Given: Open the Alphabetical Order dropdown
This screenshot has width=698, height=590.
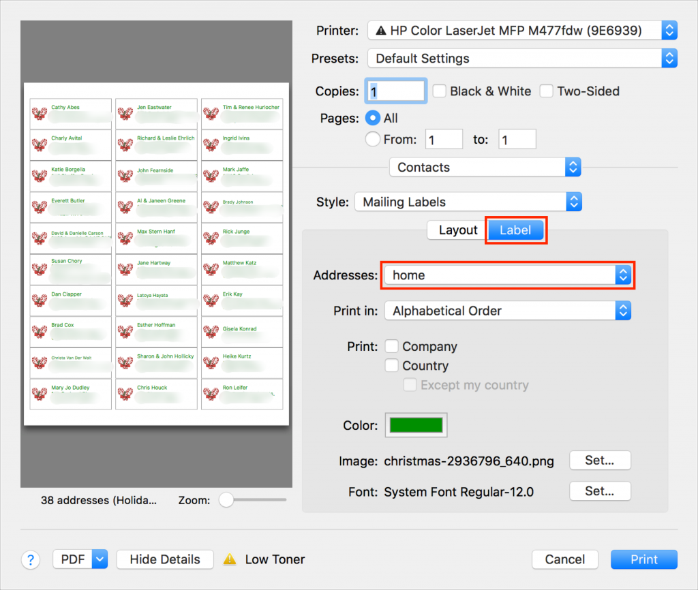Looking at the screenshot, I should tap(507, 311).
